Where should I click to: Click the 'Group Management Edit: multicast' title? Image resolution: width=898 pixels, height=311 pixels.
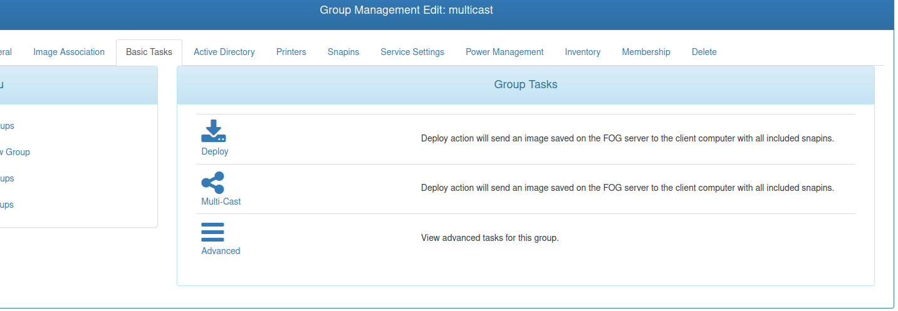coord(407,10)
